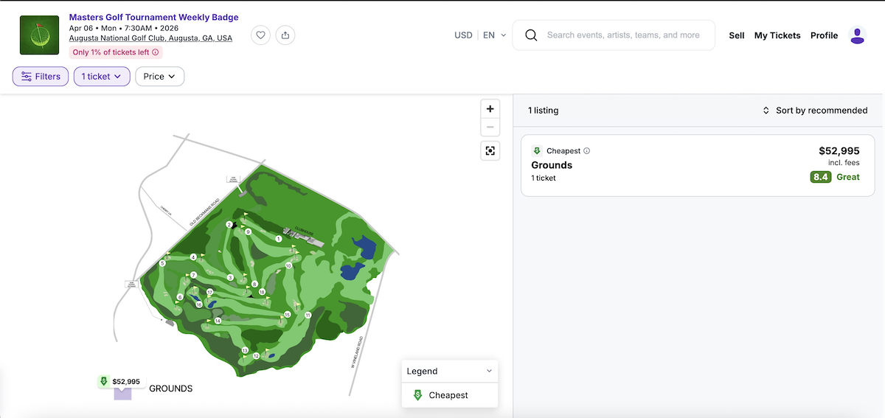
Task: Click the search magnifier icon
Action: (531, 35)
